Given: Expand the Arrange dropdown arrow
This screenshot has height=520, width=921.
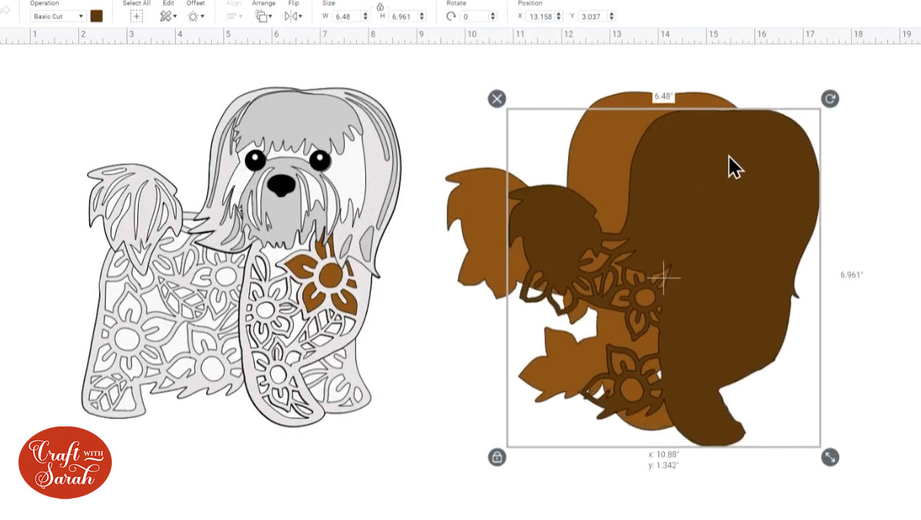Looking at the screenshot, I should point(270,16).
